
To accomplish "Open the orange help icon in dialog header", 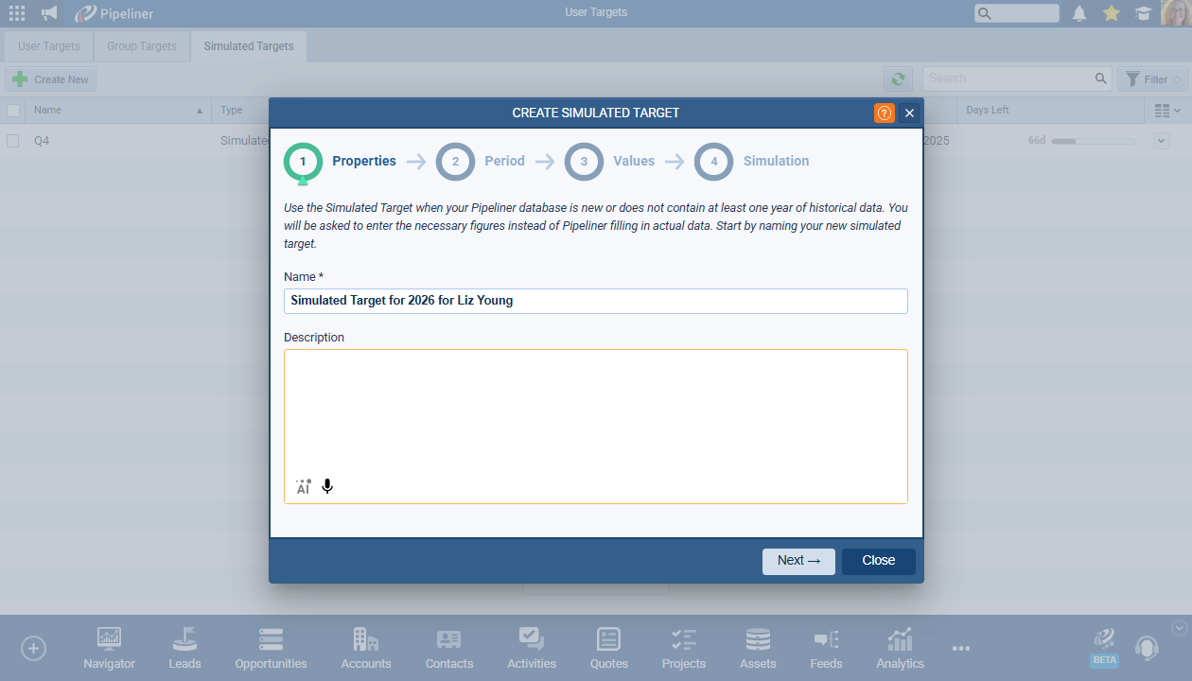I will pyautogui.click(x=884, y=113).
